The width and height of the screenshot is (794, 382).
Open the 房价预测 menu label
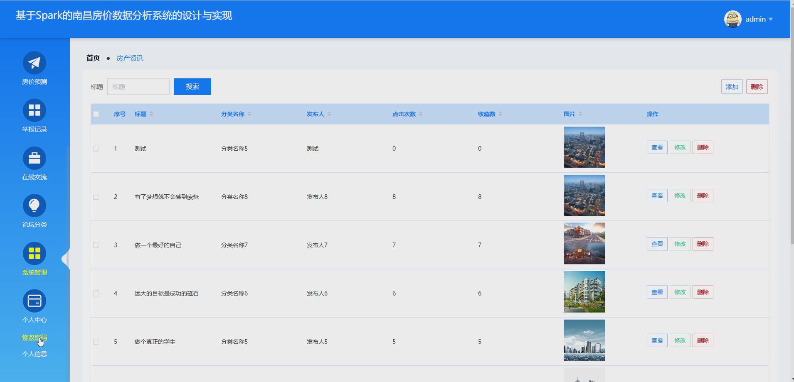[35, 82]
